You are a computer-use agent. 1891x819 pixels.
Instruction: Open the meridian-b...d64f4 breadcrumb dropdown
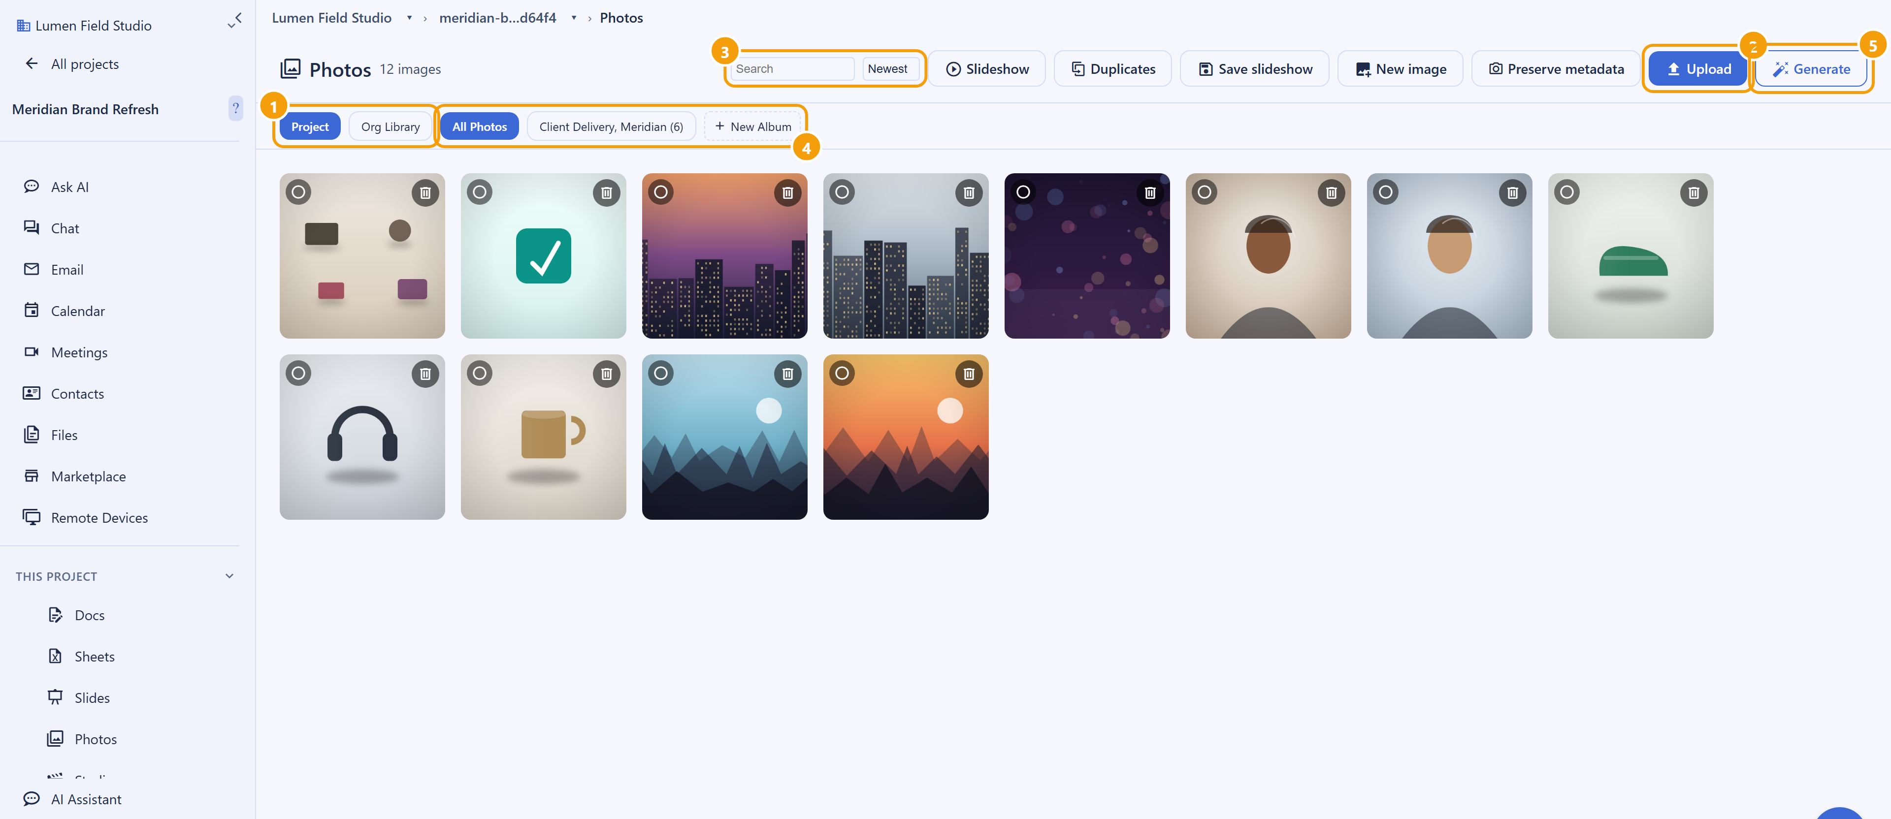tap(574, 18)
